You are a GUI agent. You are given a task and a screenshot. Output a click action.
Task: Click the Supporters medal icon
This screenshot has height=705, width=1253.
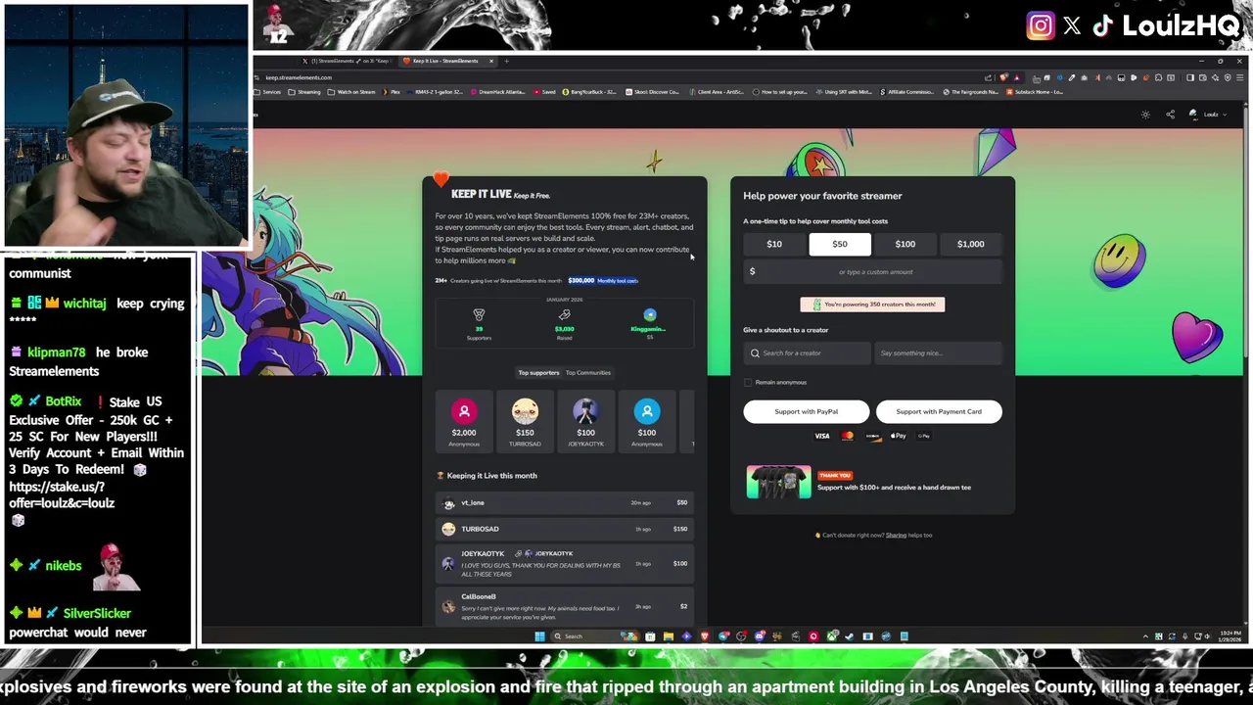pos(479,314)
